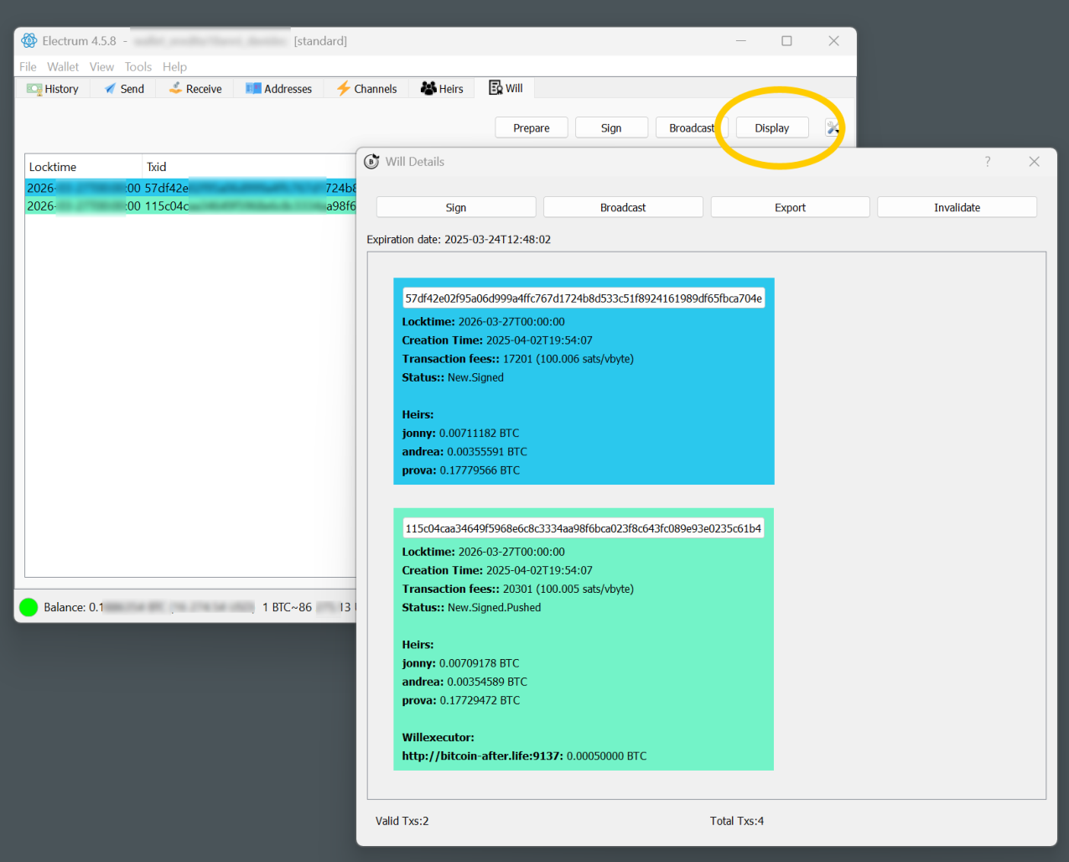This screenshot has width=1069, height=862.
Task: Open the File menu
Action: point(28,66)
